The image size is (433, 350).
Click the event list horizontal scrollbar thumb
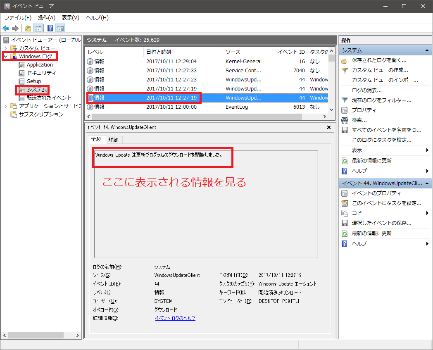(x=197, y=117)
